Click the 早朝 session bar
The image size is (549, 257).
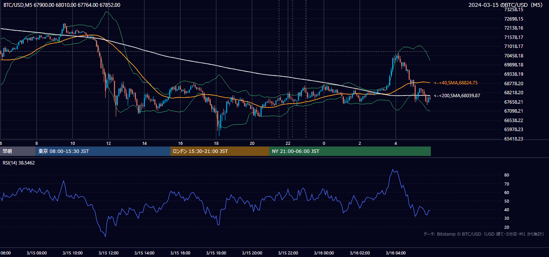(18, 151)
